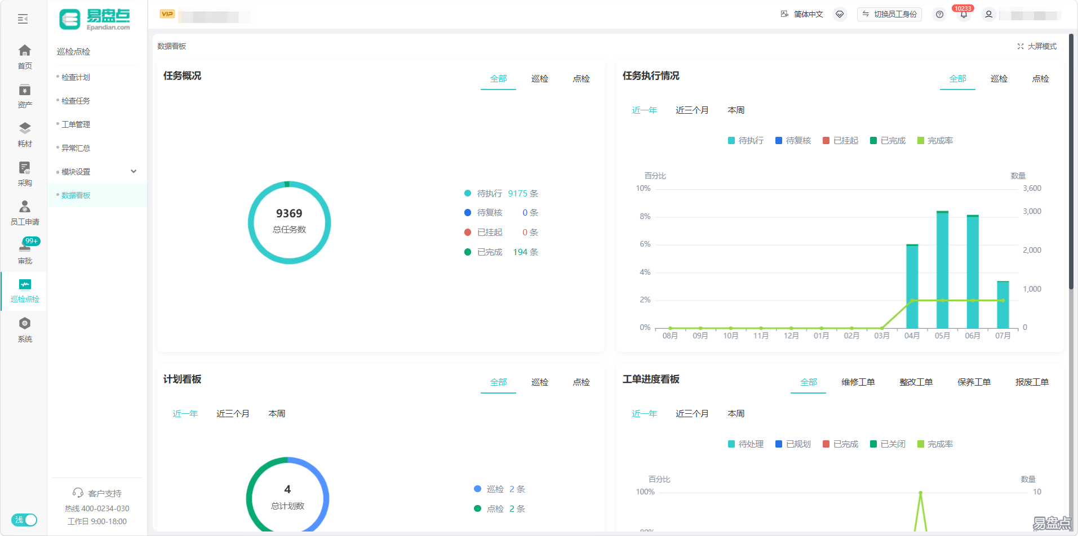The height and width of the screenshot is (536, 1078).
Task: Choose 本周 range in 任务执行情况
Action: (736, 110)
